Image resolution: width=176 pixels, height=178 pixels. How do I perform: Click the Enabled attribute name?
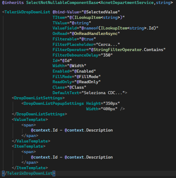click(61, 71)
